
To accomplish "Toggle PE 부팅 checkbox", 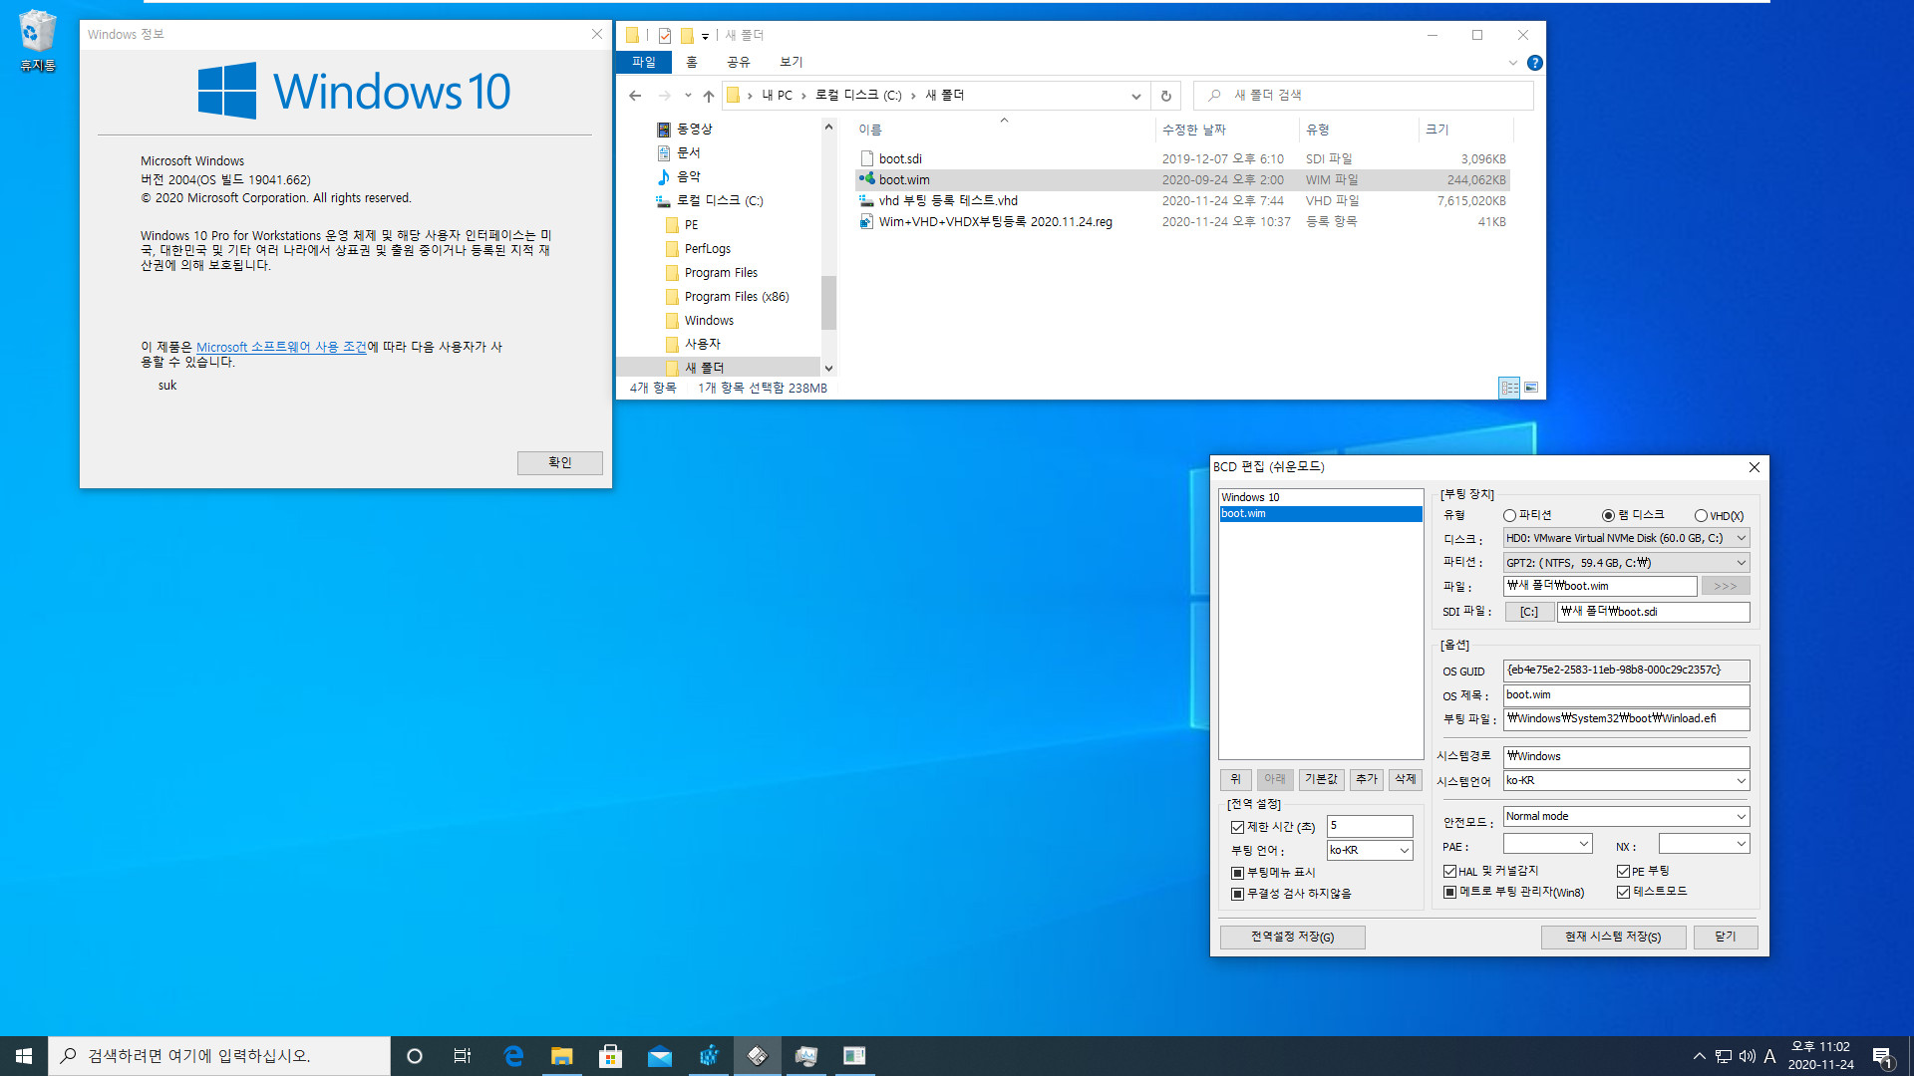I will tap(1623, 872).
